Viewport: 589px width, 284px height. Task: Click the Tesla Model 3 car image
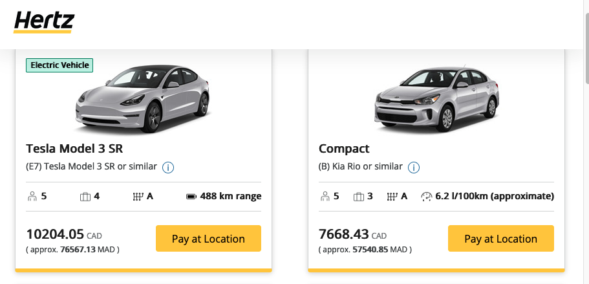point(143,96)
